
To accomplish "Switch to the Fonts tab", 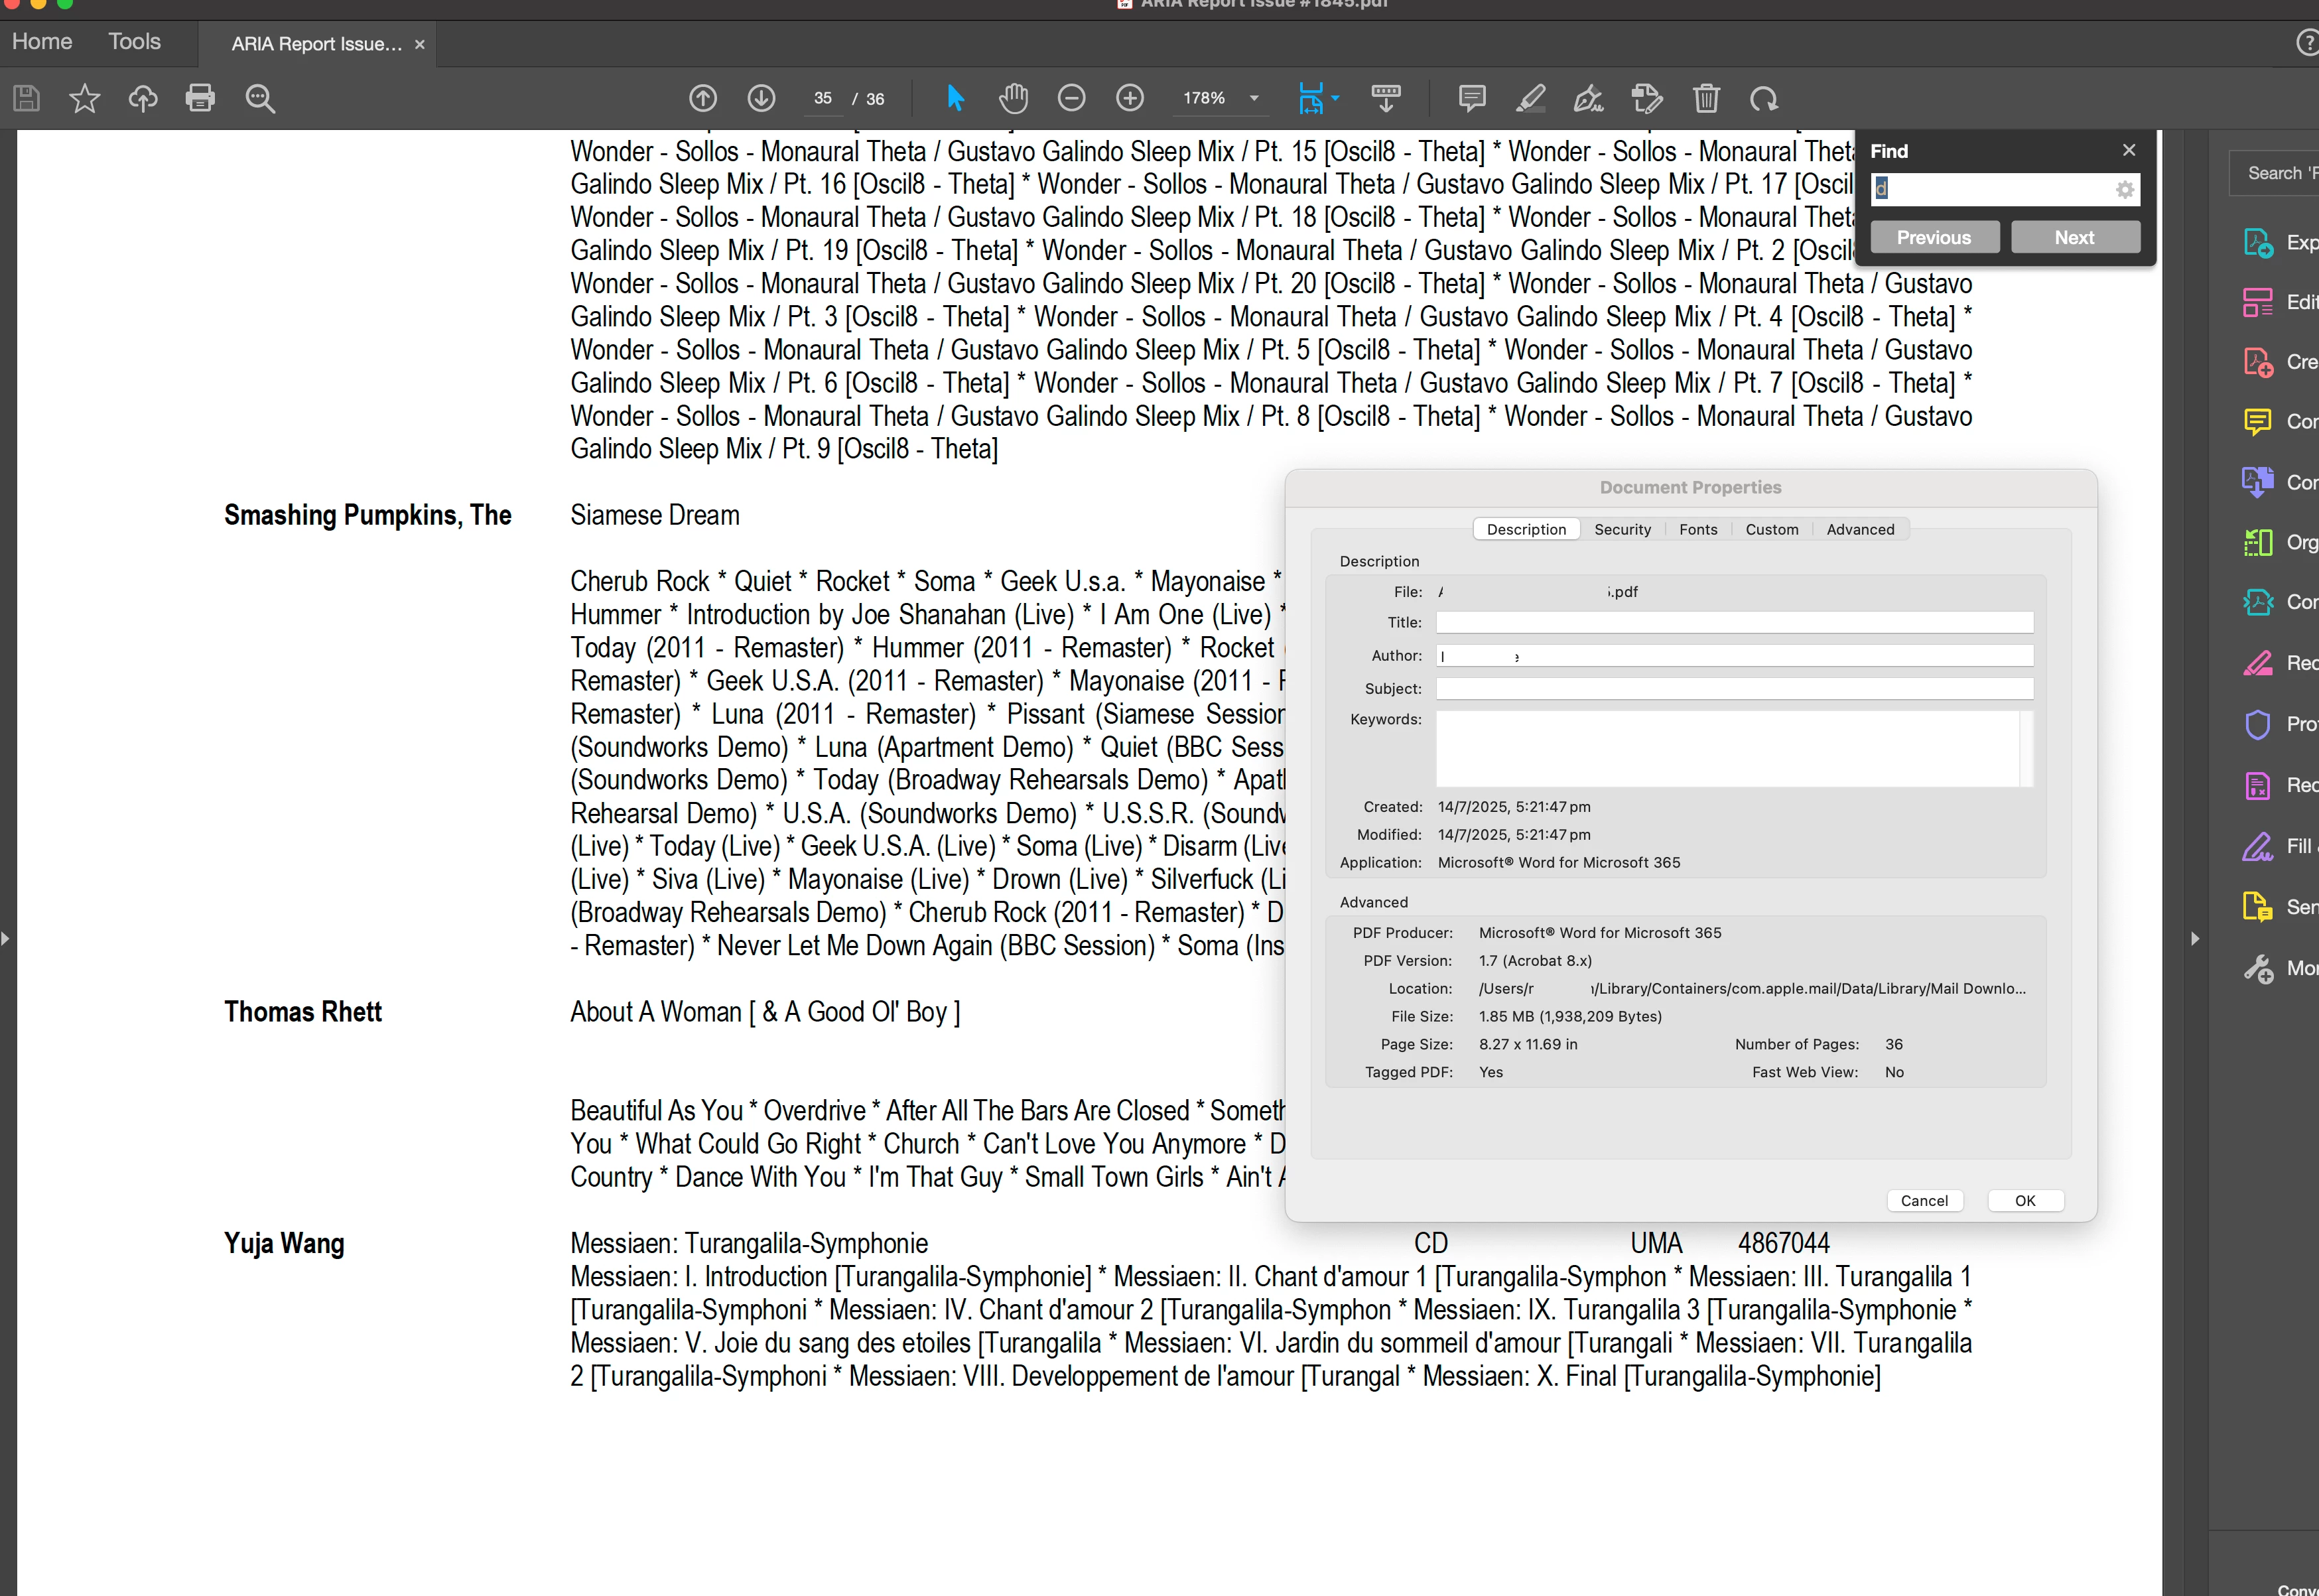I will pyautogui.click(x=1698, y=529).
